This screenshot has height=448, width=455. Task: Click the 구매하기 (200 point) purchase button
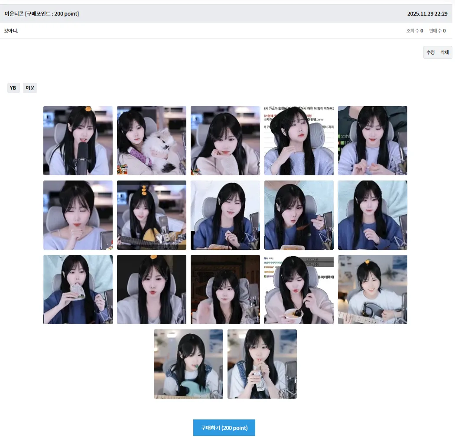[224, 427]
